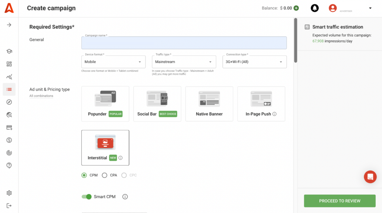Viewport: 382px width, 213px height.
Task: Open the Traffic type dropdown
Action: pos(184,62)
